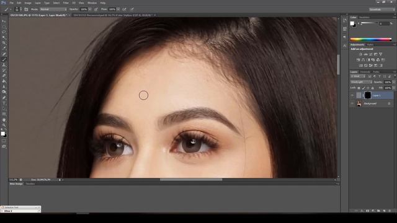Viewport: 397px width, 223px height.
Task: Add a Black & White adjustment
Action: [368, 60]
